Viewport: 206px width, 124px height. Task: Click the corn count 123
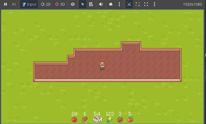click(x=110, y=114)
